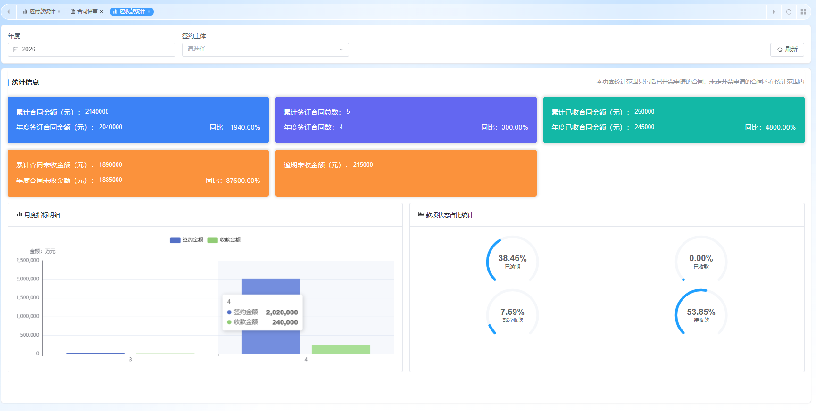
Task: Click the small blue bar for month 3
Action: 95,353
